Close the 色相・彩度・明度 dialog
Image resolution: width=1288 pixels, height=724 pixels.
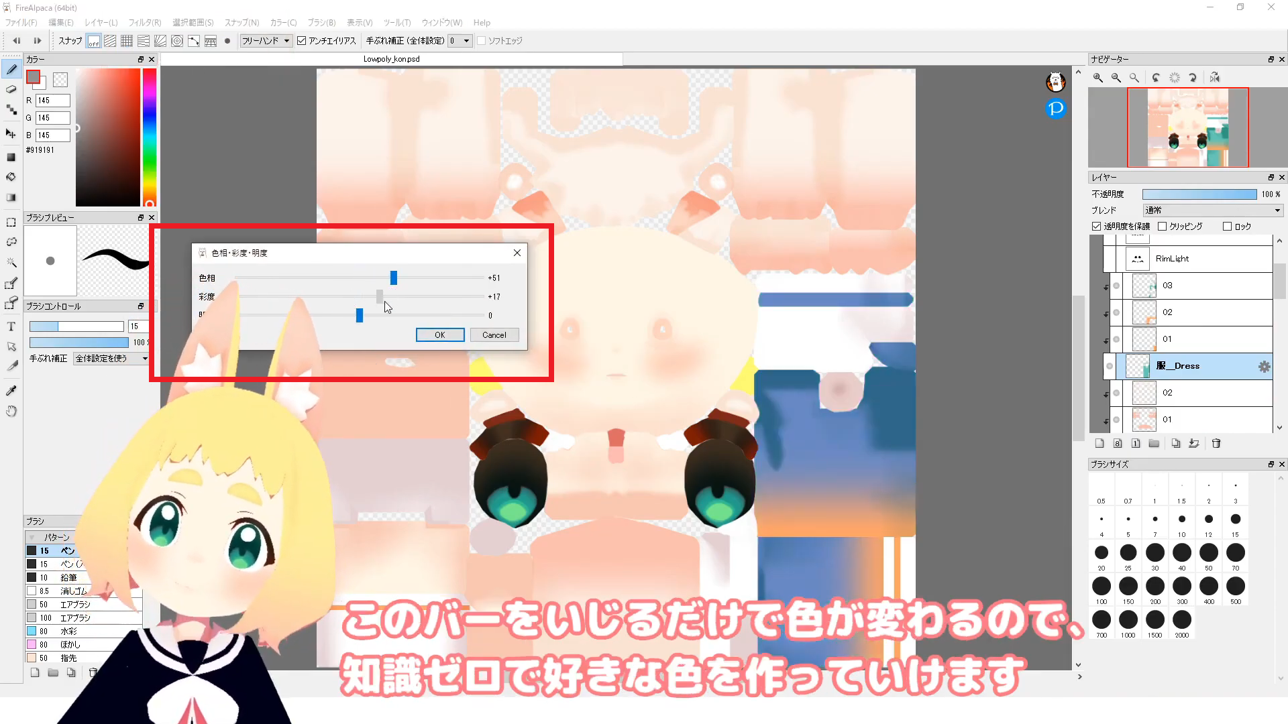click(517, 253)
